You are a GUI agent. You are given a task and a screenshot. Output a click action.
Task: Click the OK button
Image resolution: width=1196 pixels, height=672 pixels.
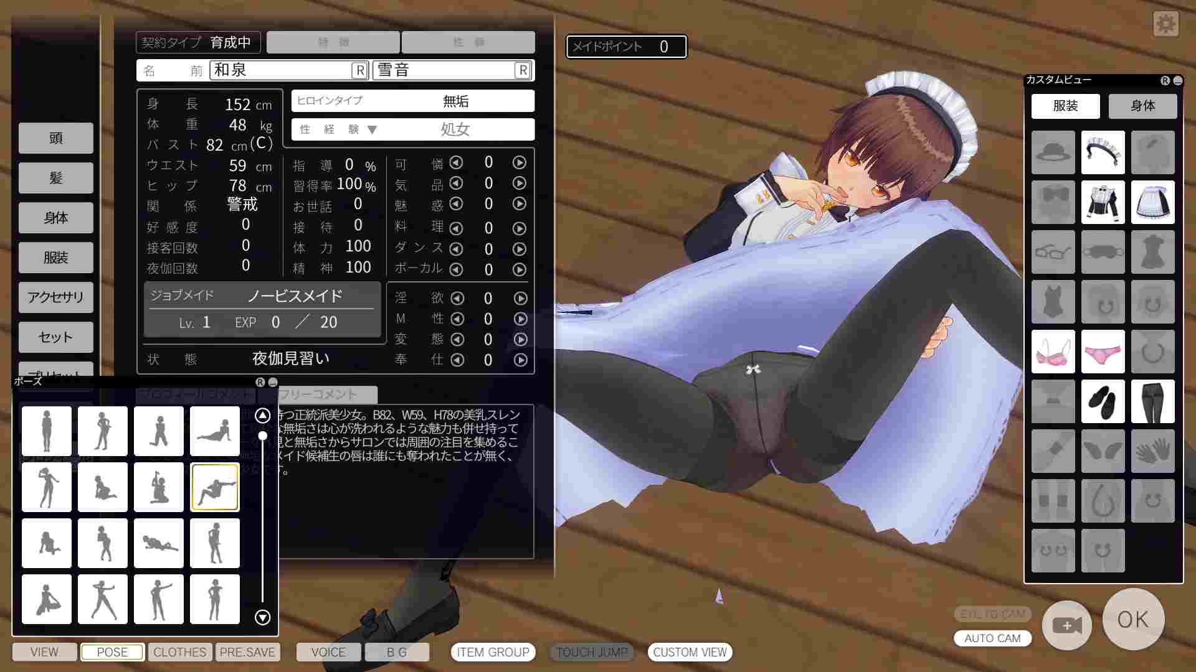pyautogui.click(x=1133, y=619)
